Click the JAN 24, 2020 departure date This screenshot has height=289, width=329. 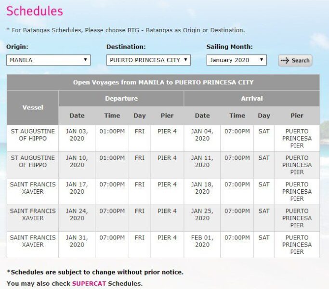77,214
